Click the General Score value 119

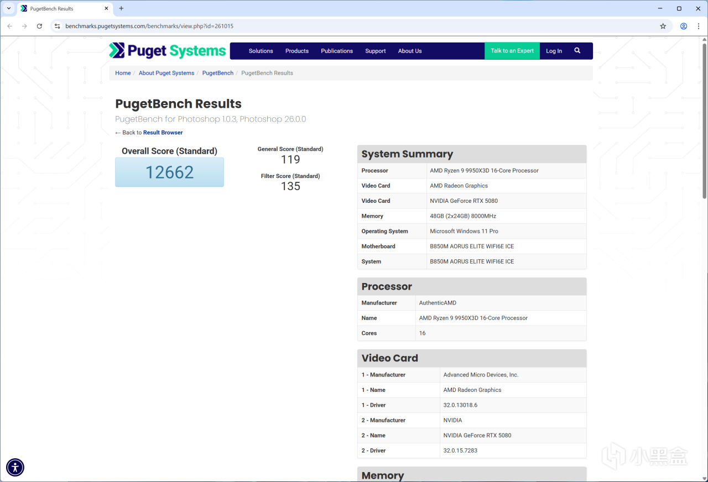290,160
